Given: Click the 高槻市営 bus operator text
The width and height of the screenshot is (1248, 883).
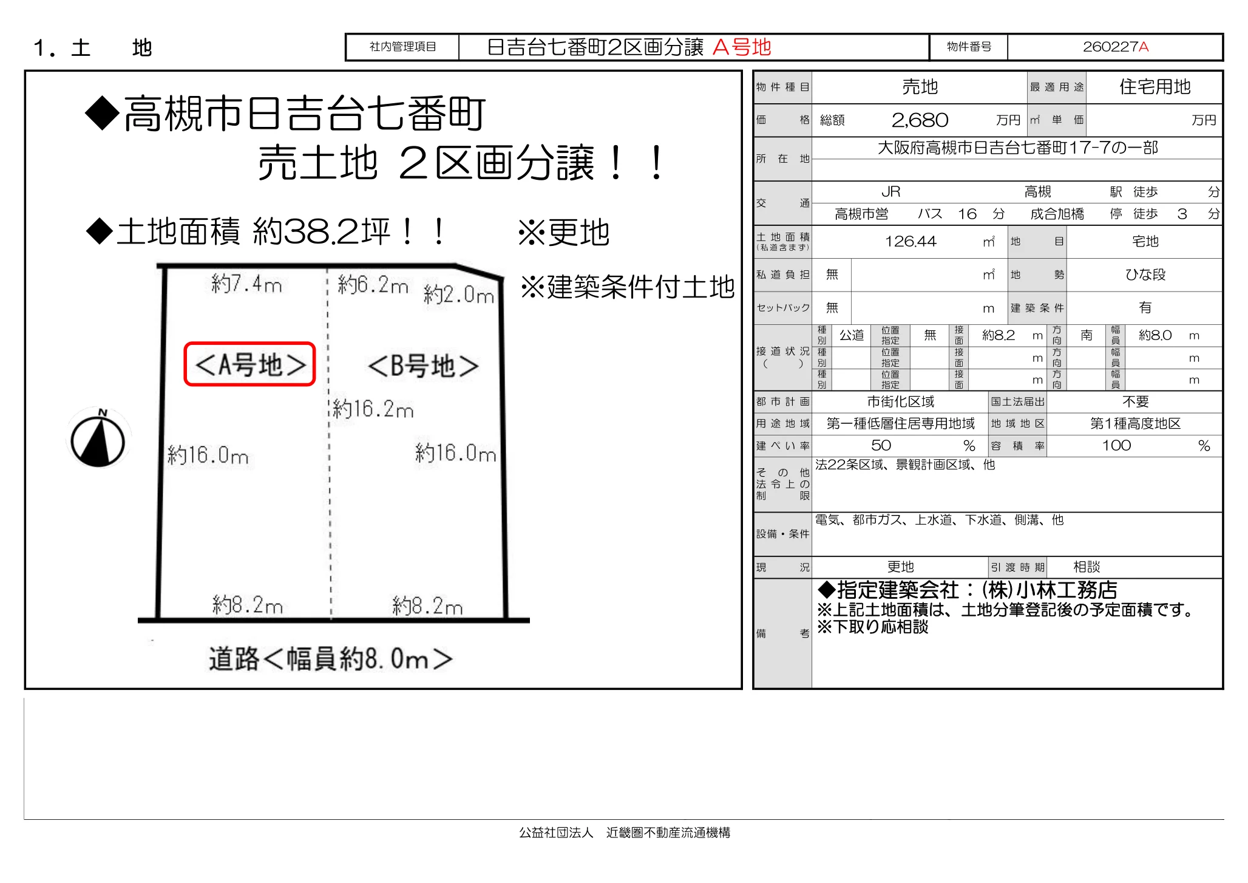Looking at the screenshot, I should [861, 214].
